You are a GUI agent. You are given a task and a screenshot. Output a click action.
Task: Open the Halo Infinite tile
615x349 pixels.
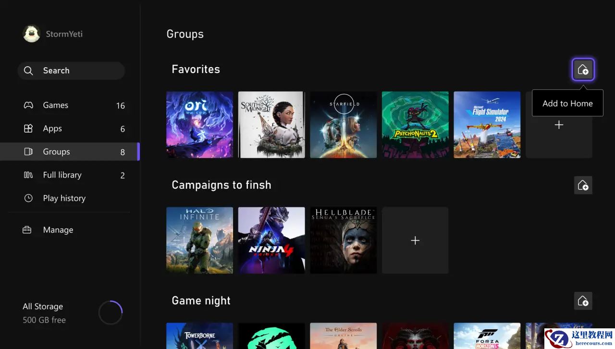199,240
